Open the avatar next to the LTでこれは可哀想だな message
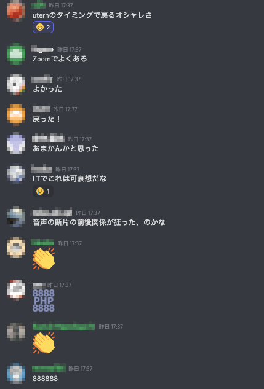Screen dimensions: 264x389 (x=16, y=173)
